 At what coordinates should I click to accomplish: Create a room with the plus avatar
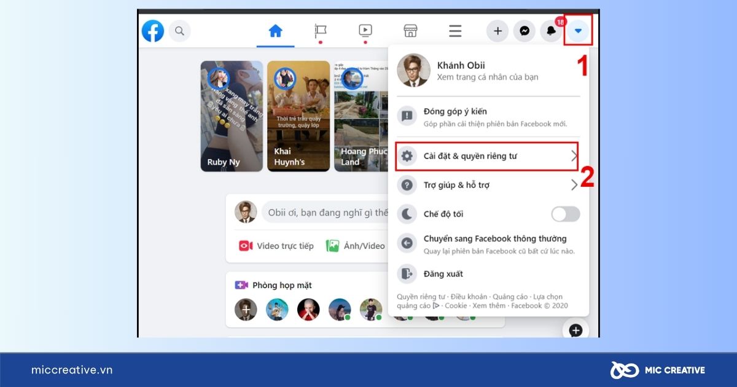coord(246,310)
